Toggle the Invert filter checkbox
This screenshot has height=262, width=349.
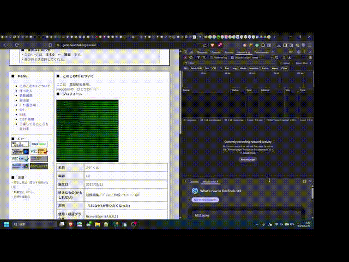click(281, 63)
